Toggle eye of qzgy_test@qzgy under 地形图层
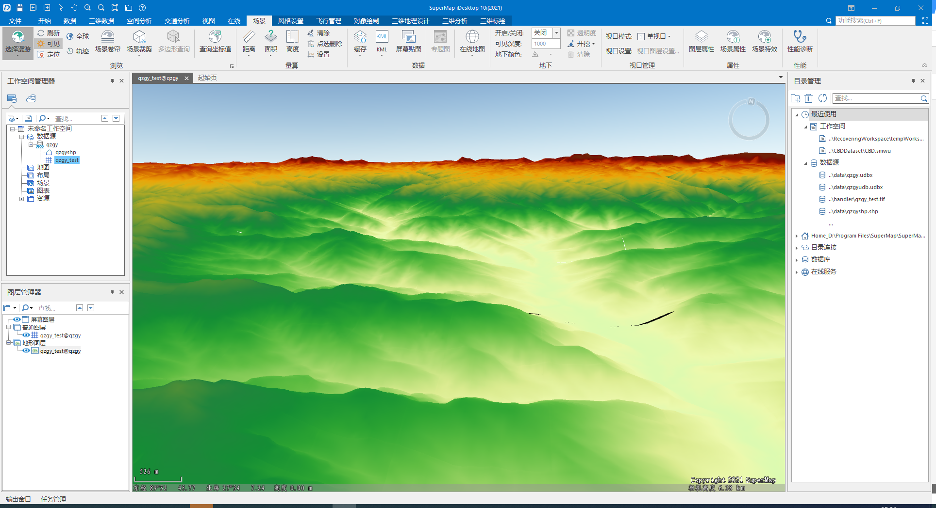Screen dimensions: 936x508 (x=26, y=350)
